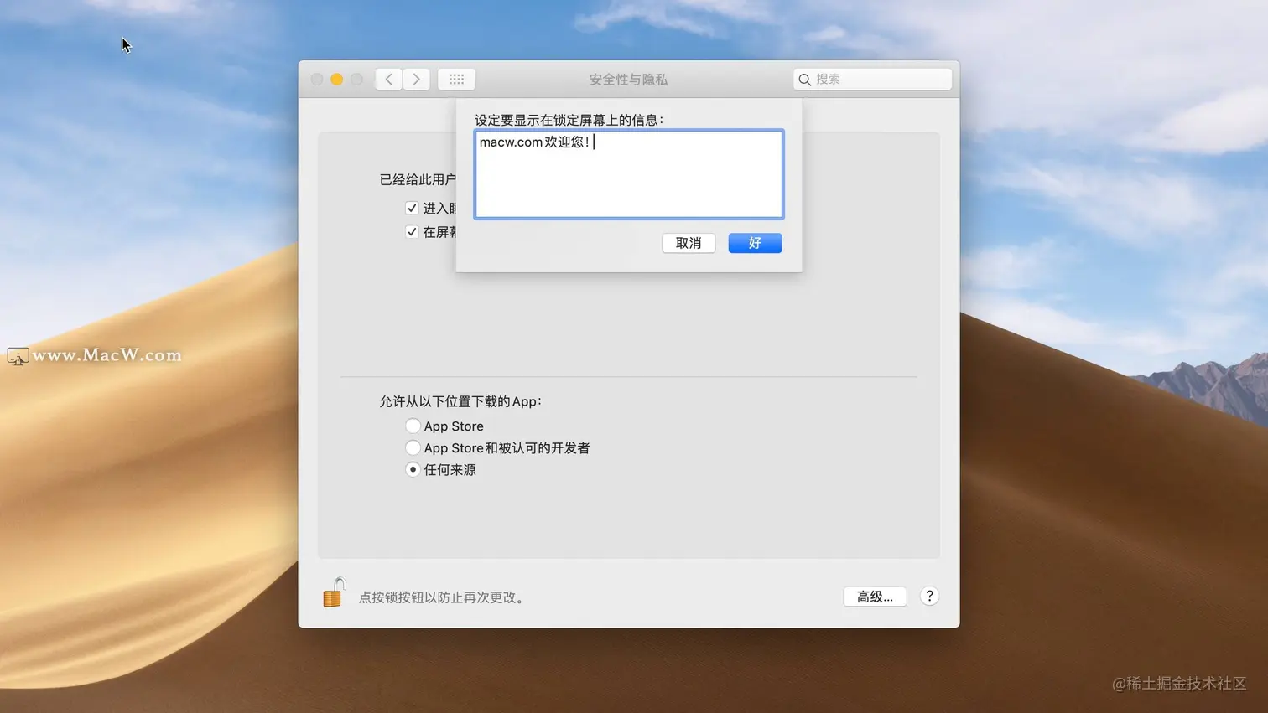Toggle the first checkbox under 已经给此用户
1268x713 pixels.
[412, 208]
